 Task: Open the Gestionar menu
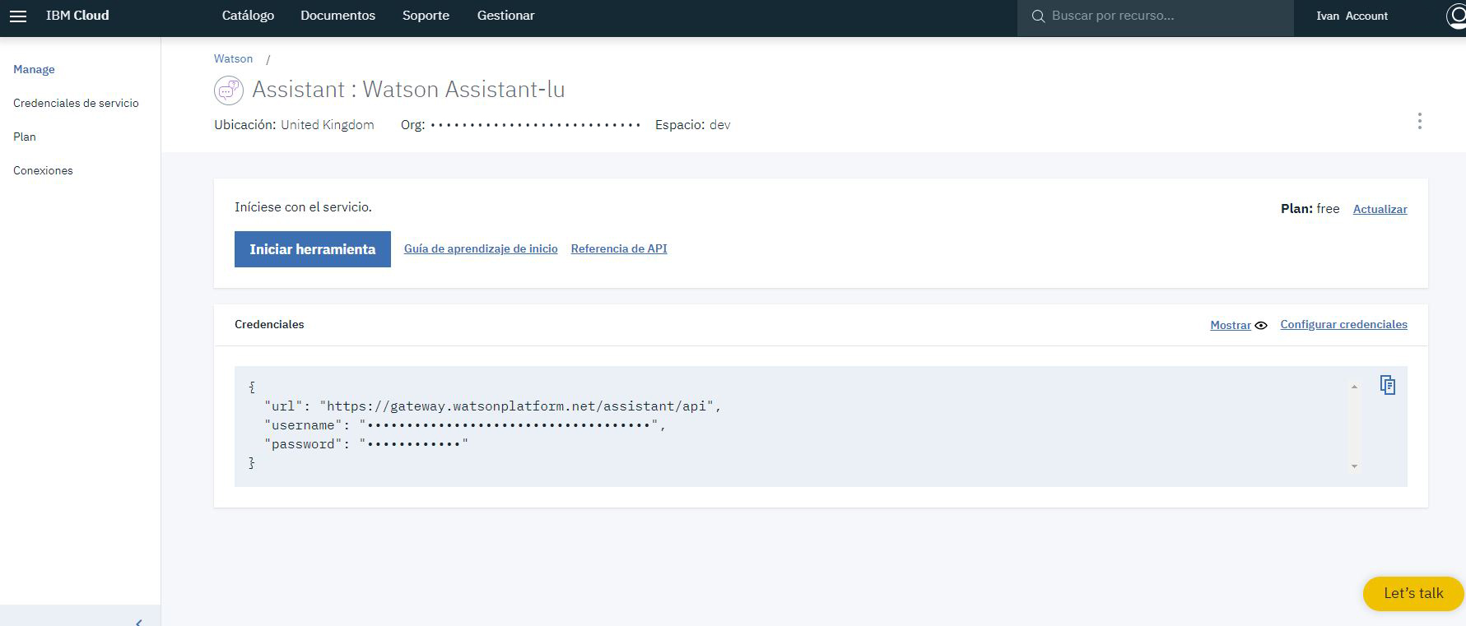tap(505, 16)
